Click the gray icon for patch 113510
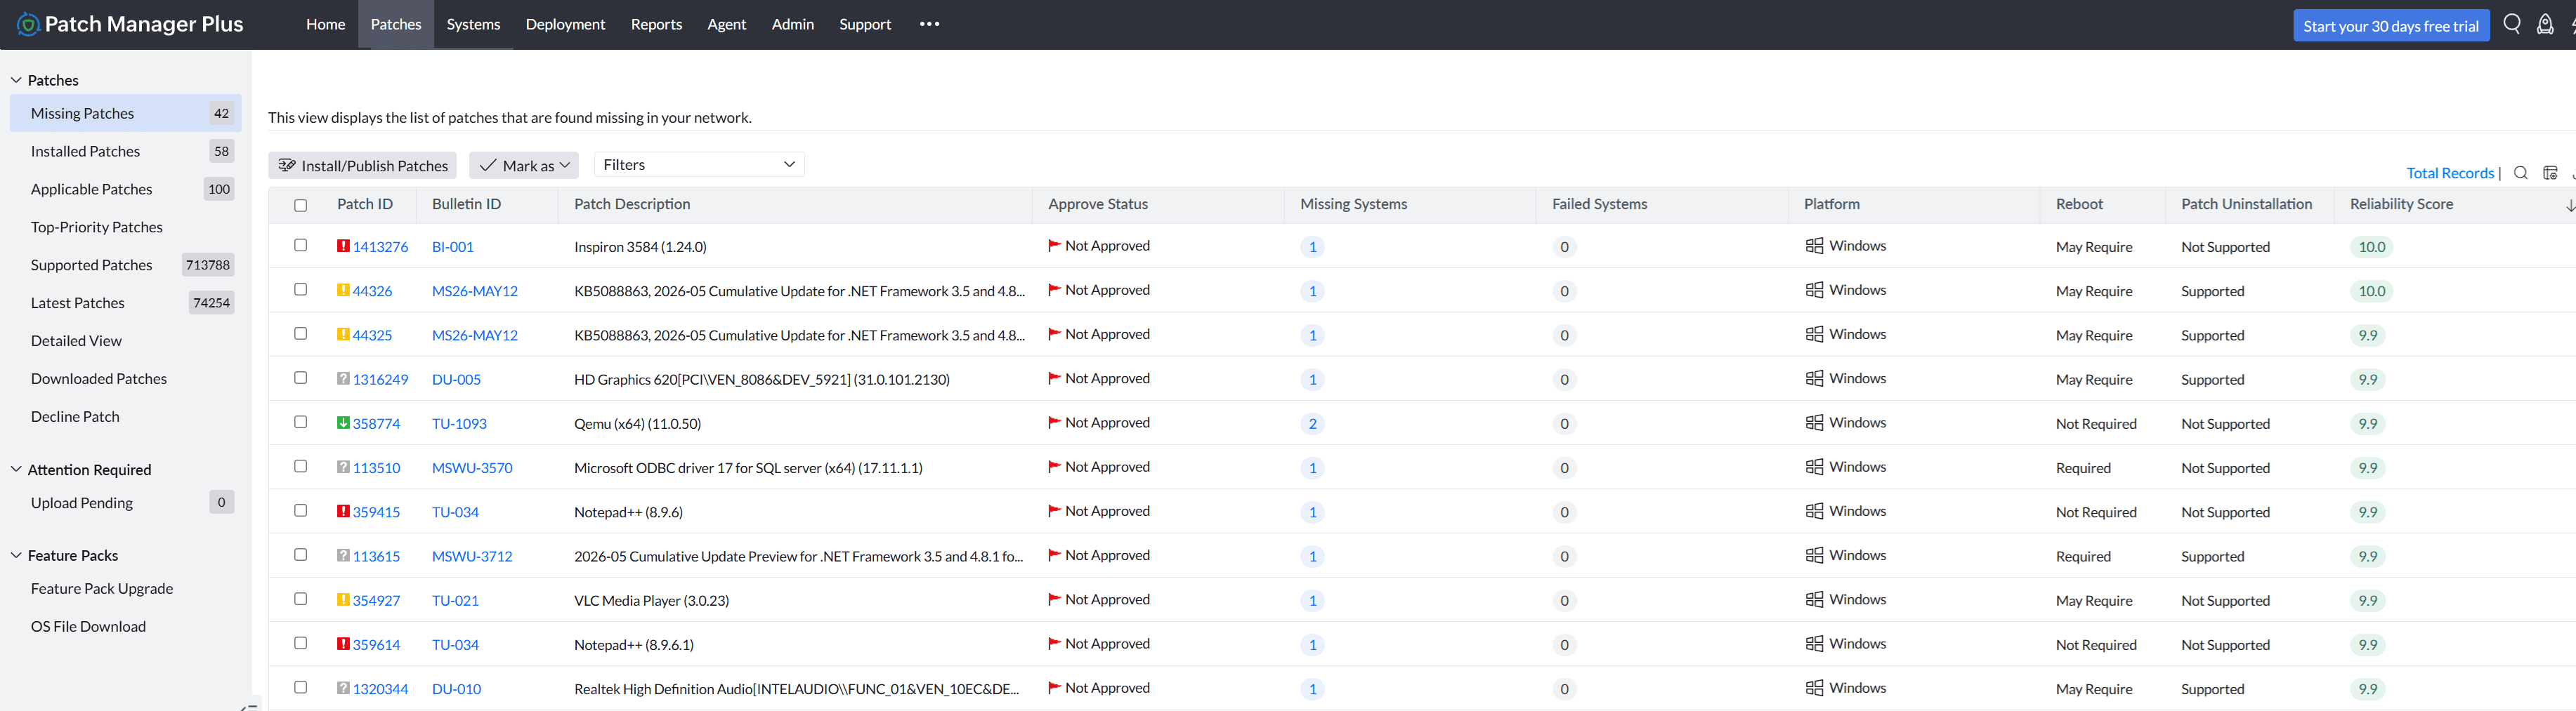The height and width of the screenshot is (711, 2576). click(343, 466)
